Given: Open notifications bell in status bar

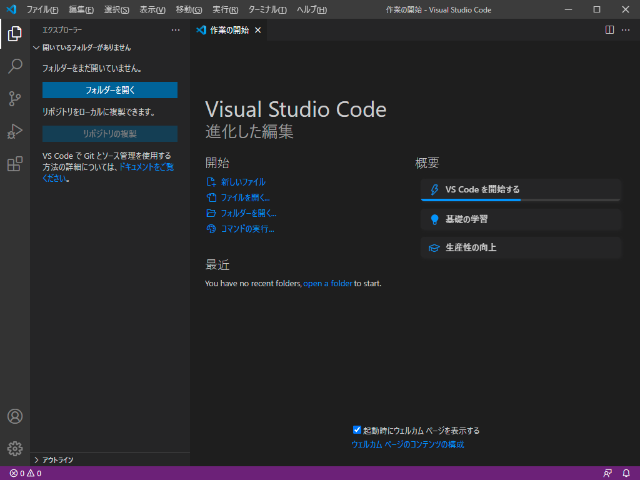Looking at the screenshot, I should pyautogui.click(x=626, y=474).
